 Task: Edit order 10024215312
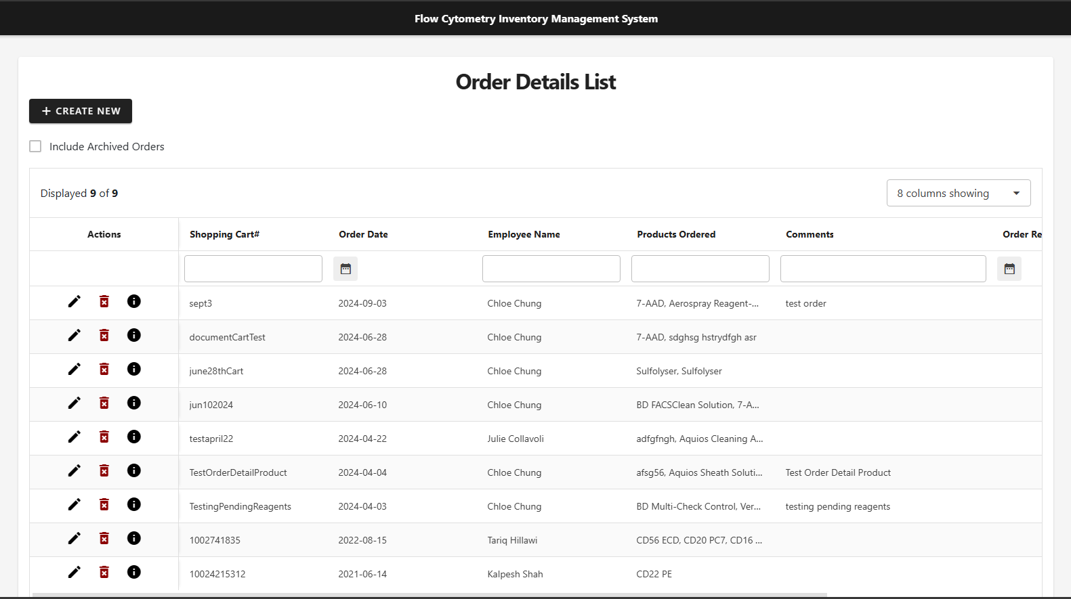(75, 572)
